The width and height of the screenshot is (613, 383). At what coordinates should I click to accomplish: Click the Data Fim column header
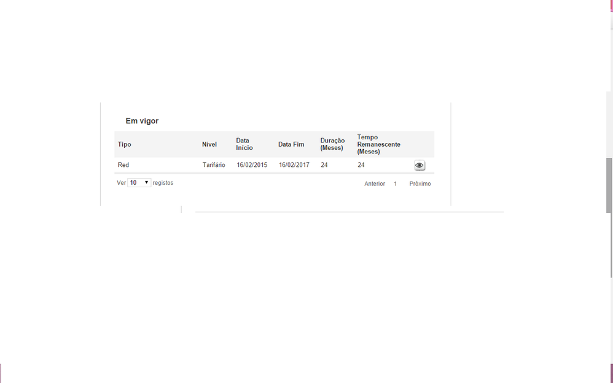pos(291,145)
